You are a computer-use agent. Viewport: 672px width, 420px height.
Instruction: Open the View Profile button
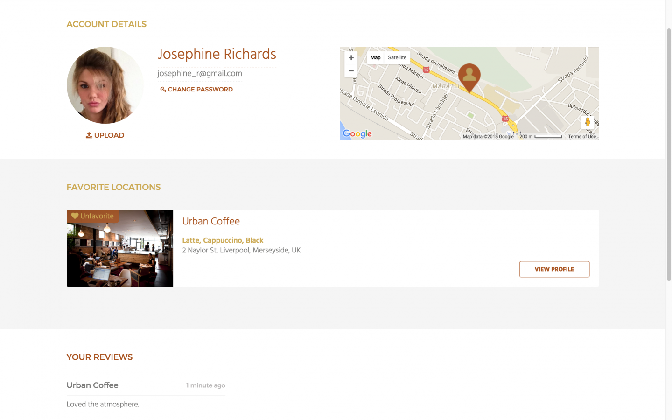pos(554,269)
